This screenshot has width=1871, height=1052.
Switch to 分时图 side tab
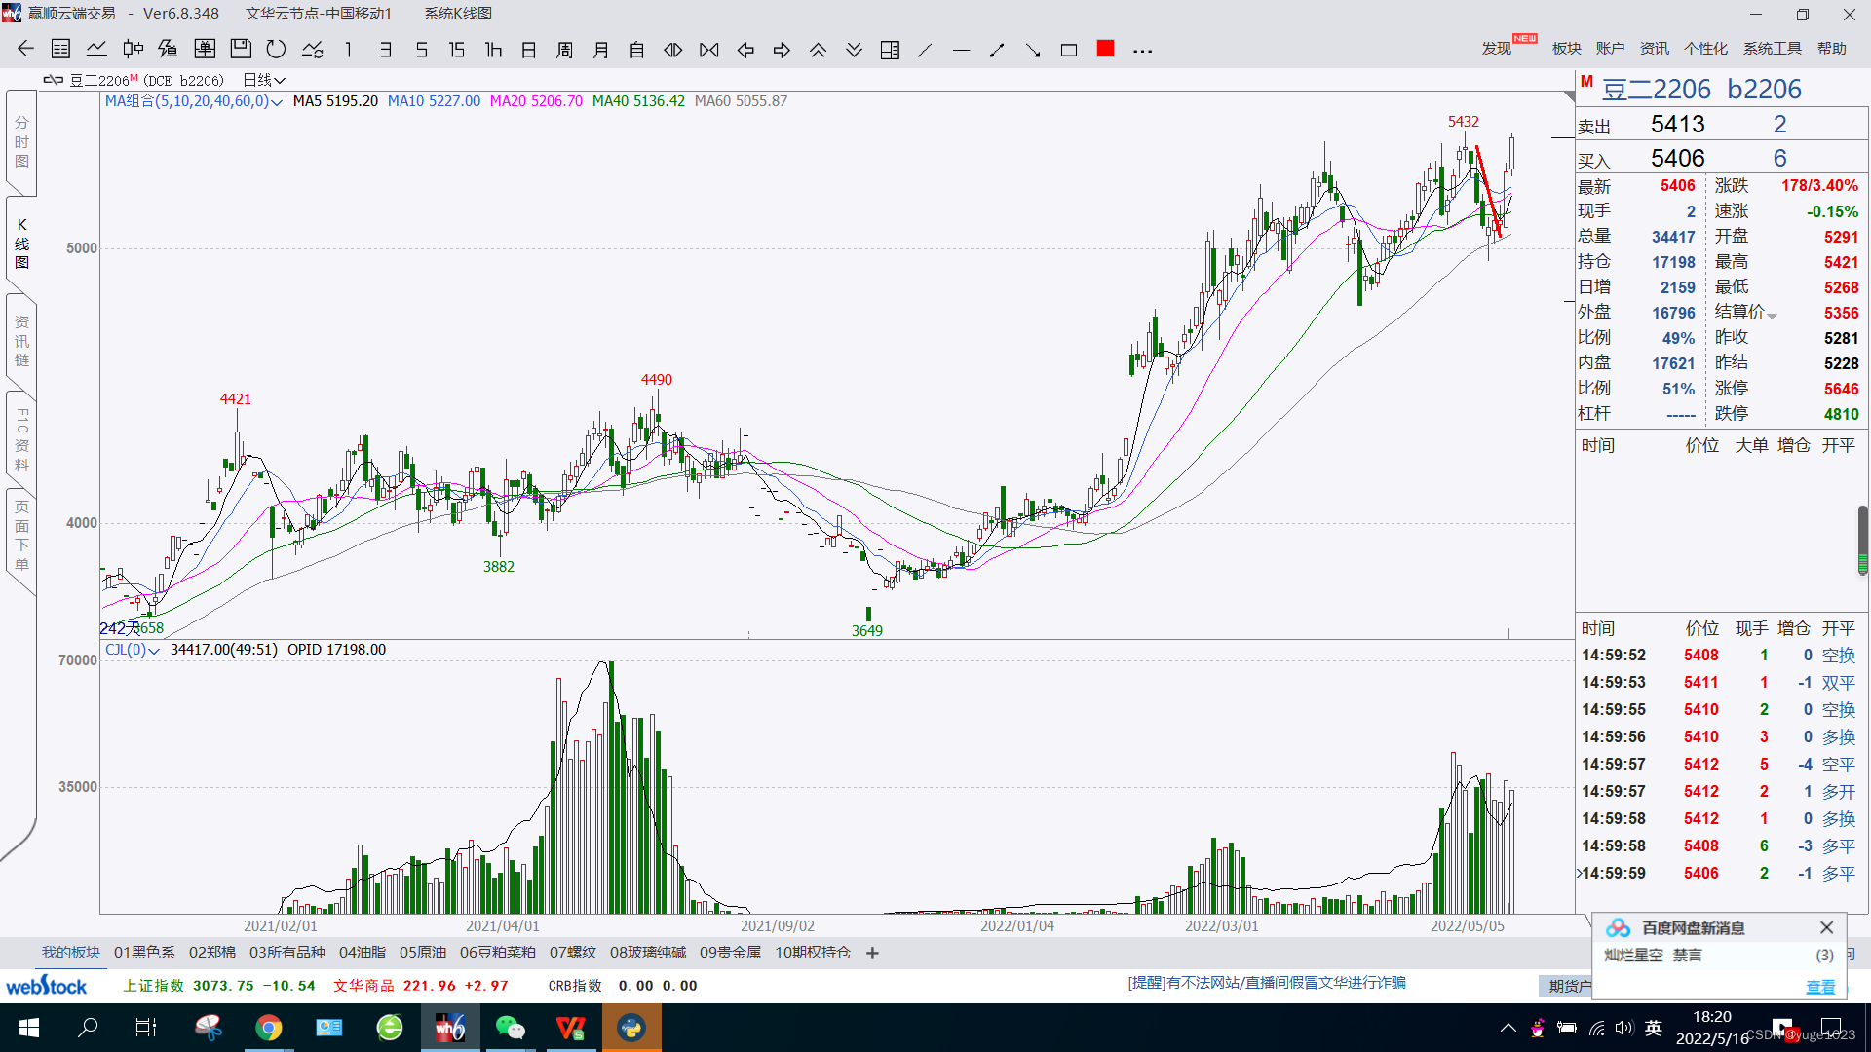21,142
